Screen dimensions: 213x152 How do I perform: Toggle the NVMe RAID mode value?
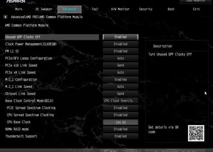pyautogui.click(x=120, y=129)
